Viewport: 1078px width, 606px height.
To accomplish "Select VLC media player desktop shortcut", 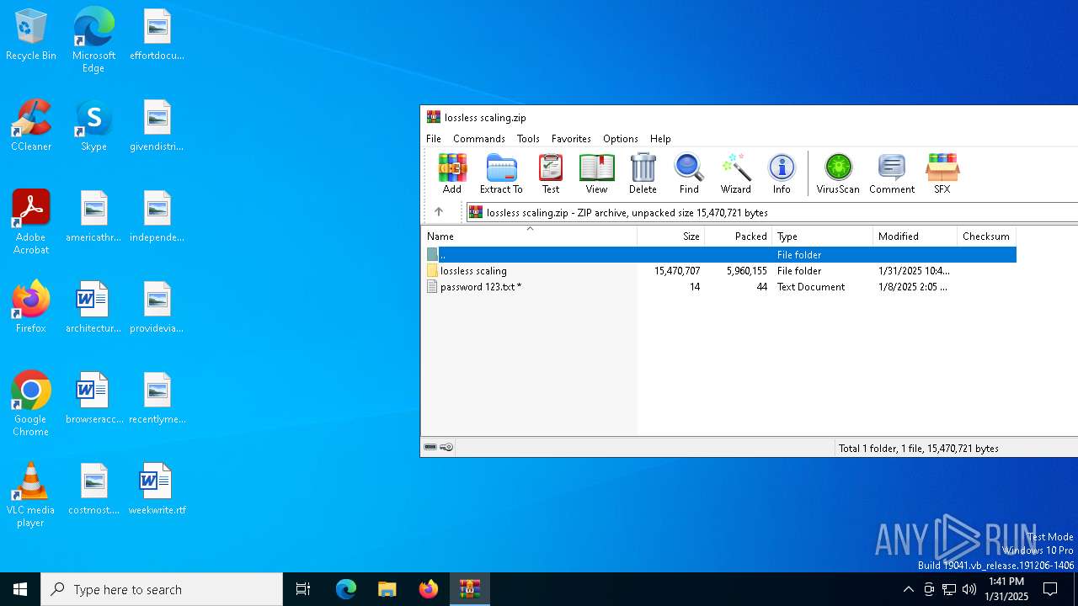I will pyautogui.click(x=31, y=495).
